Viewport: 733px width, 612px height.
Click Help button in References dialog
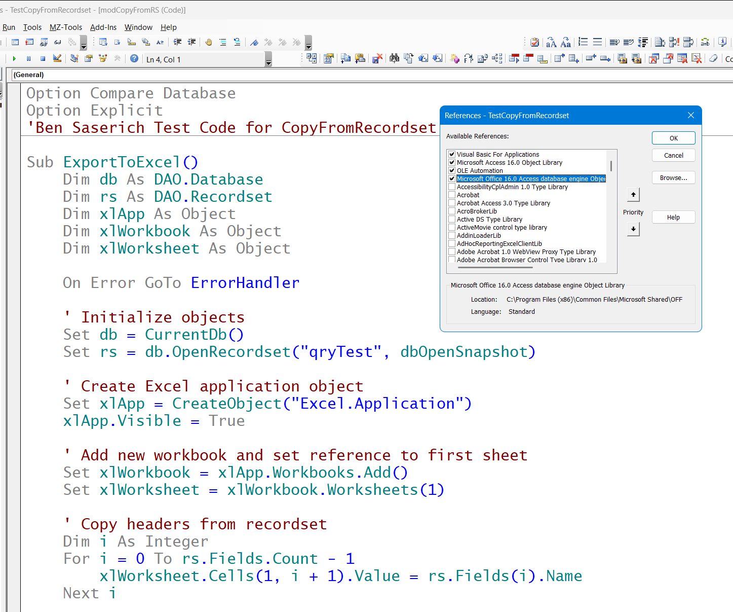click(674, 217)
